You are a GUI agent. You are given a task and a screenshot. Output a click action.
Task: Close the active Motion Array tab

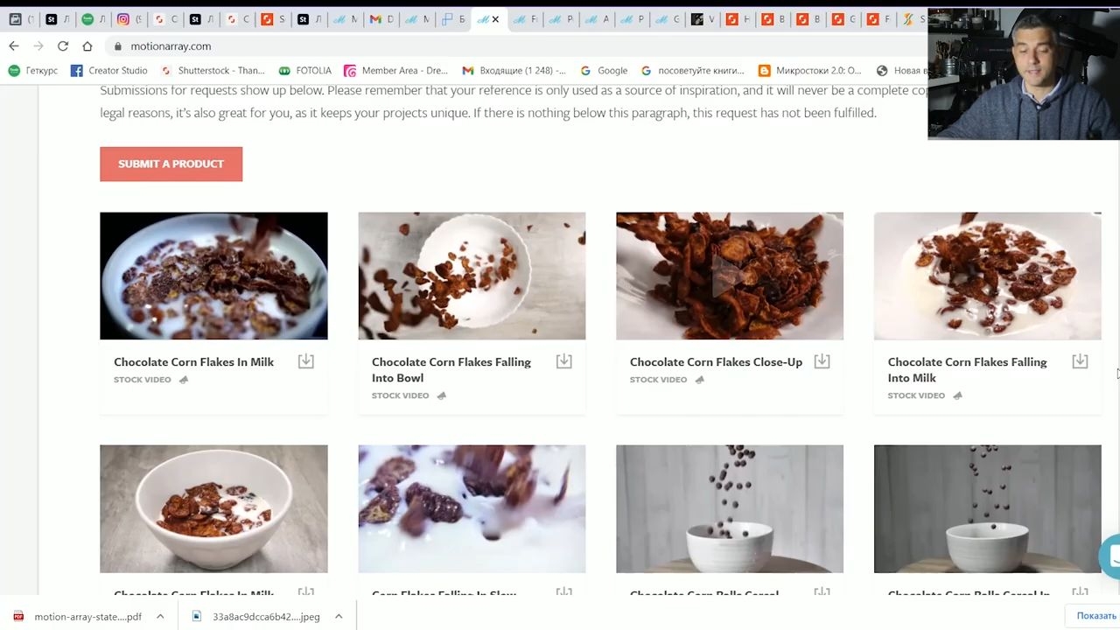point(495,19)
